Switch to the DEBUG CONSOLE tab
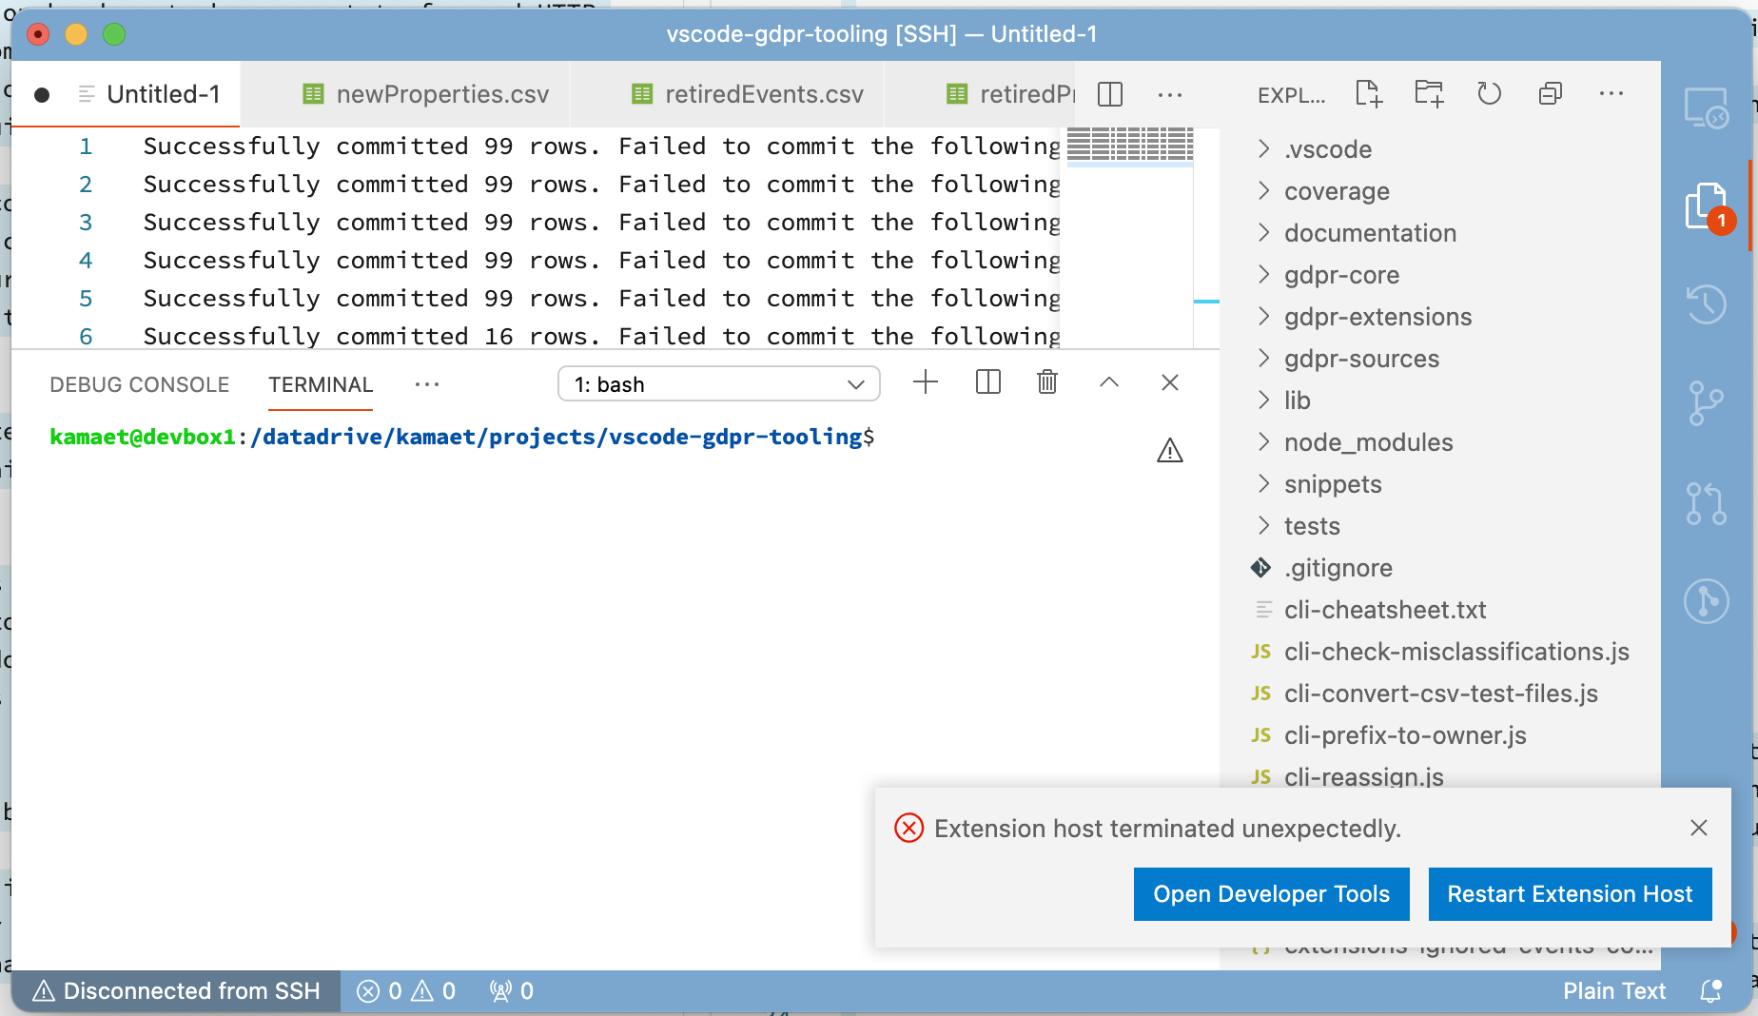 pyautogui.click(x=138, y=384)
